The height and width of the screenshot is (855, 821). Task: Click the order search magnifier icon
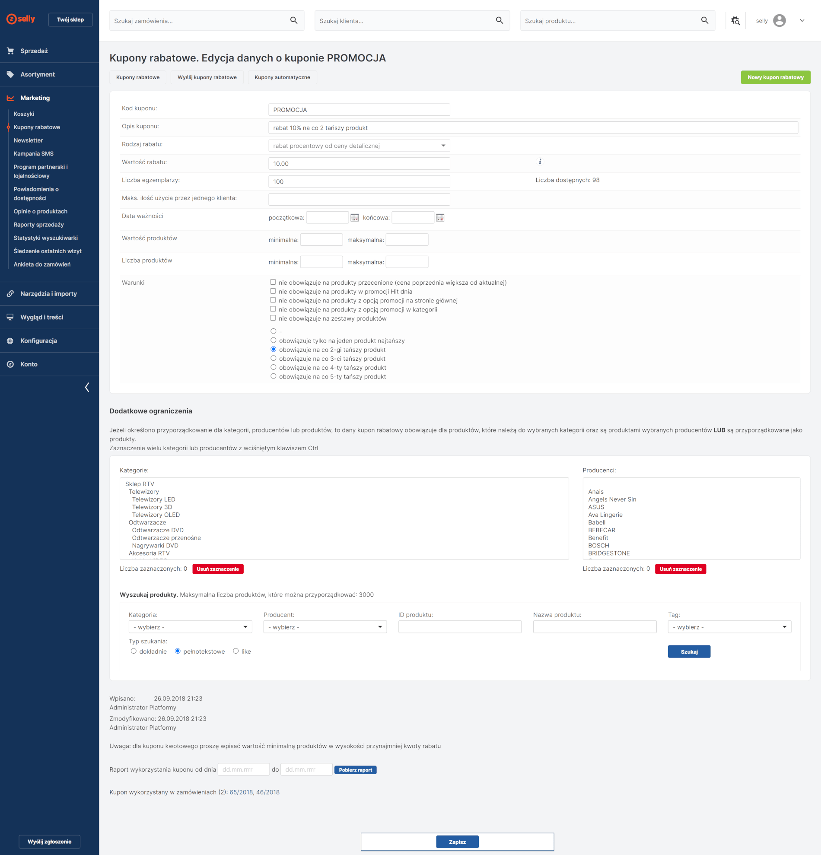(293, 20)
